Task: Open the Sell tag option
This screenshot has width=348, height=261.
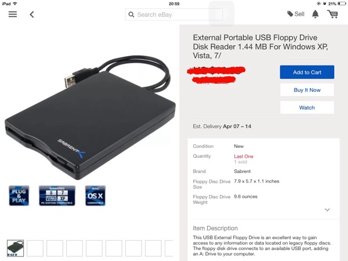Action: pyautogui.click(x=296, y=14)
